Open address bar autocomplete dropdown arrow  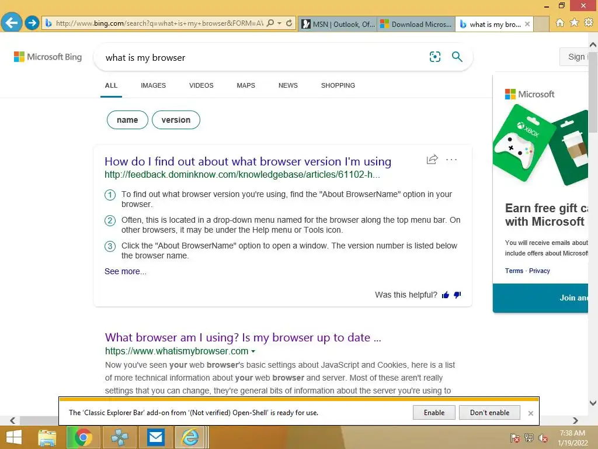[280, 23]
